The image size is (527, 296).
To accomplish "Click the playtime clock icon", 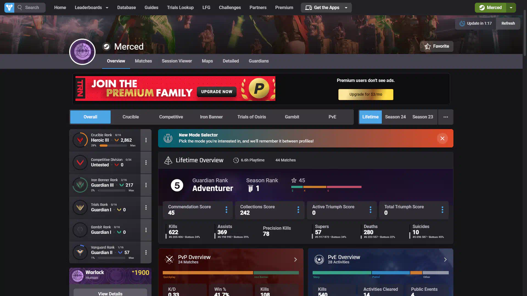I will click(236, 160).
